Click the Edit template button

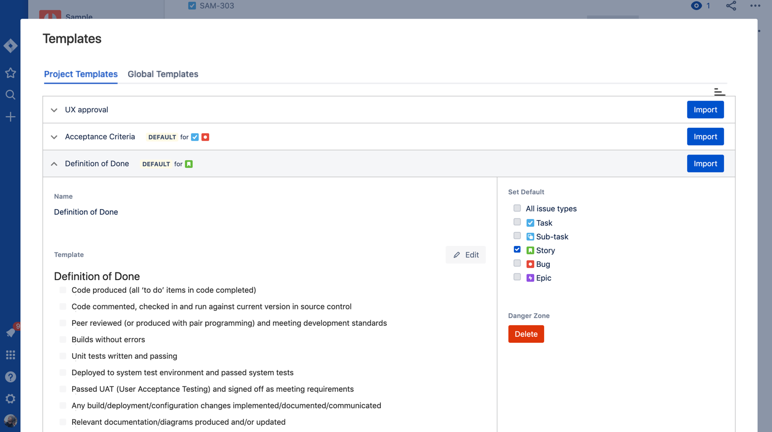[x=466, y=255]
